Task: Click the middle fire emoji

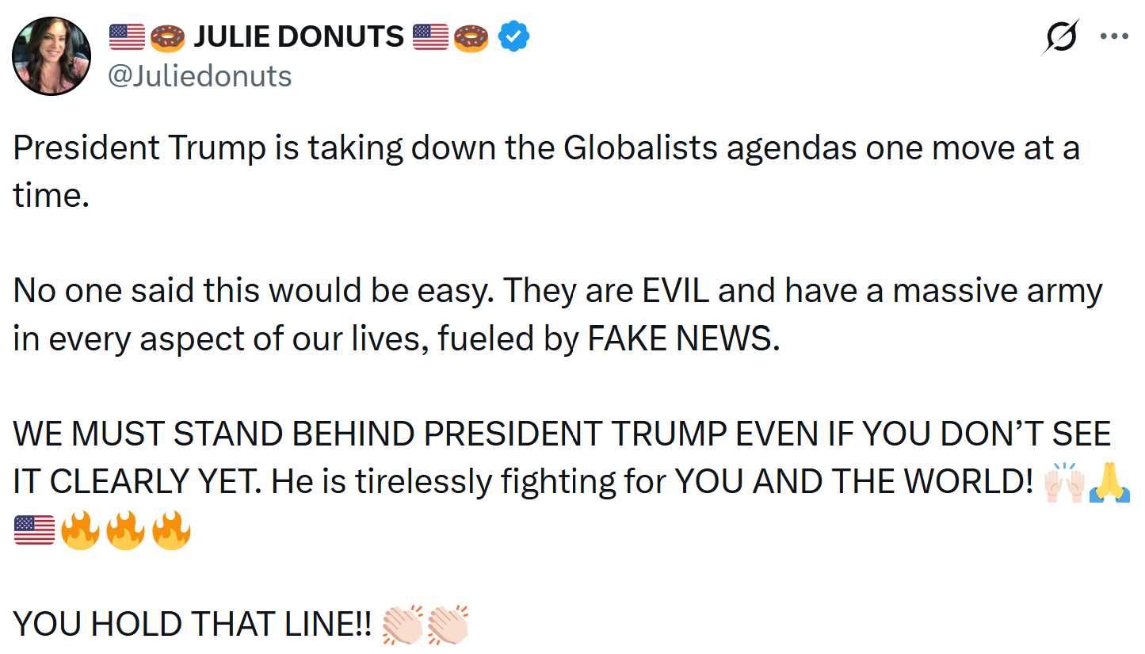Action: click(x=125, y=530)
